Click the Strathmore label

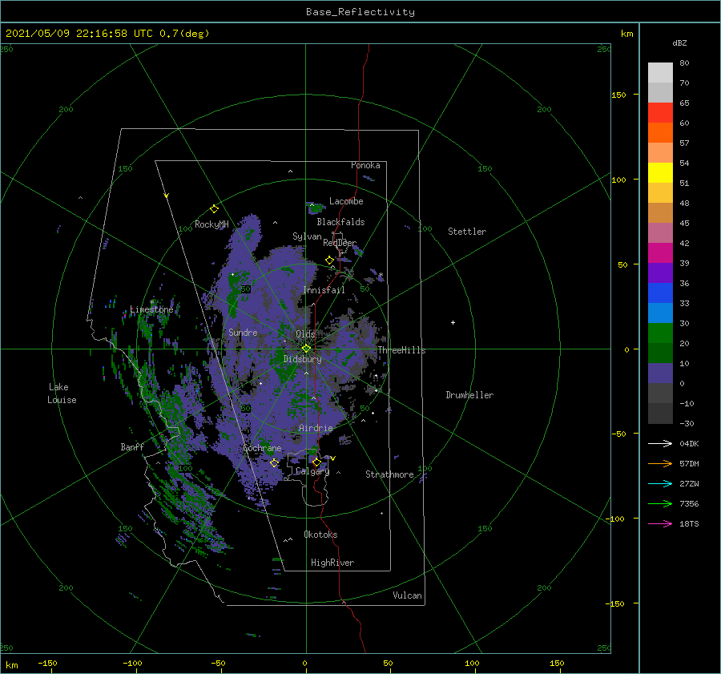[389, 474]
